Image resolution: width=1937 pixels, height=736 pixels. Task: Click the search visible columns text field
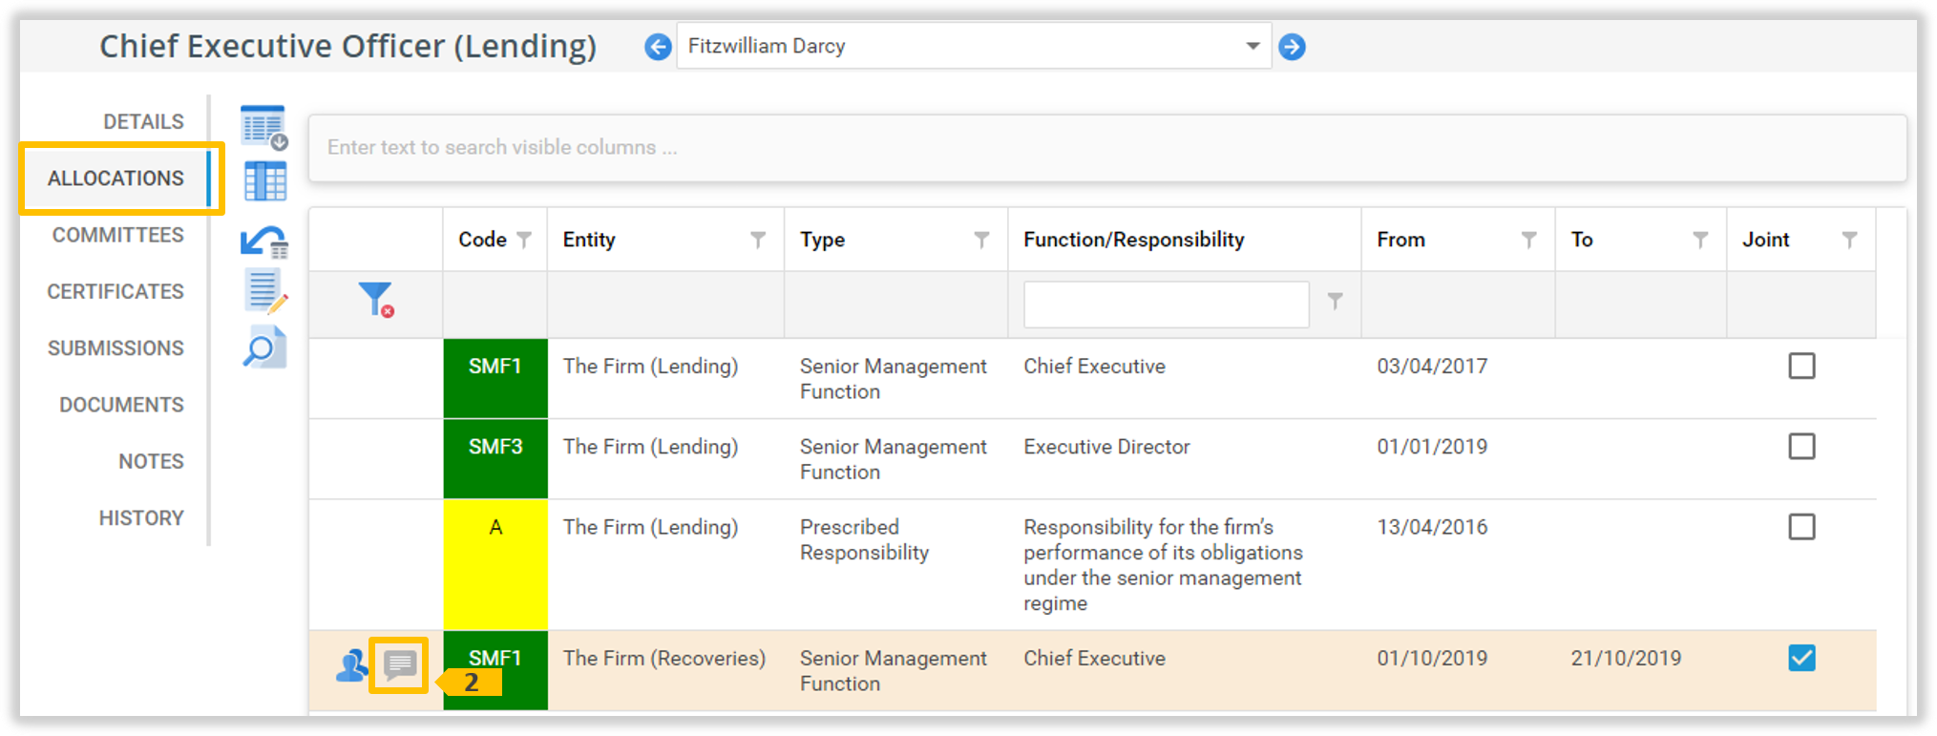pyautogui.click(x=1106, y=148)
